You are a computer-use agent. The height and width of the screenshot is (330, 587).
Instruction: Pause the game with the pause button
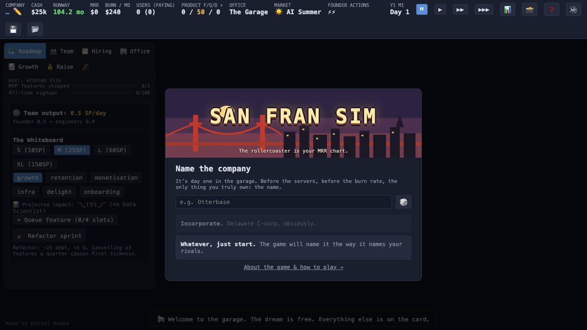pyautogui.click(x=422, y=10)
